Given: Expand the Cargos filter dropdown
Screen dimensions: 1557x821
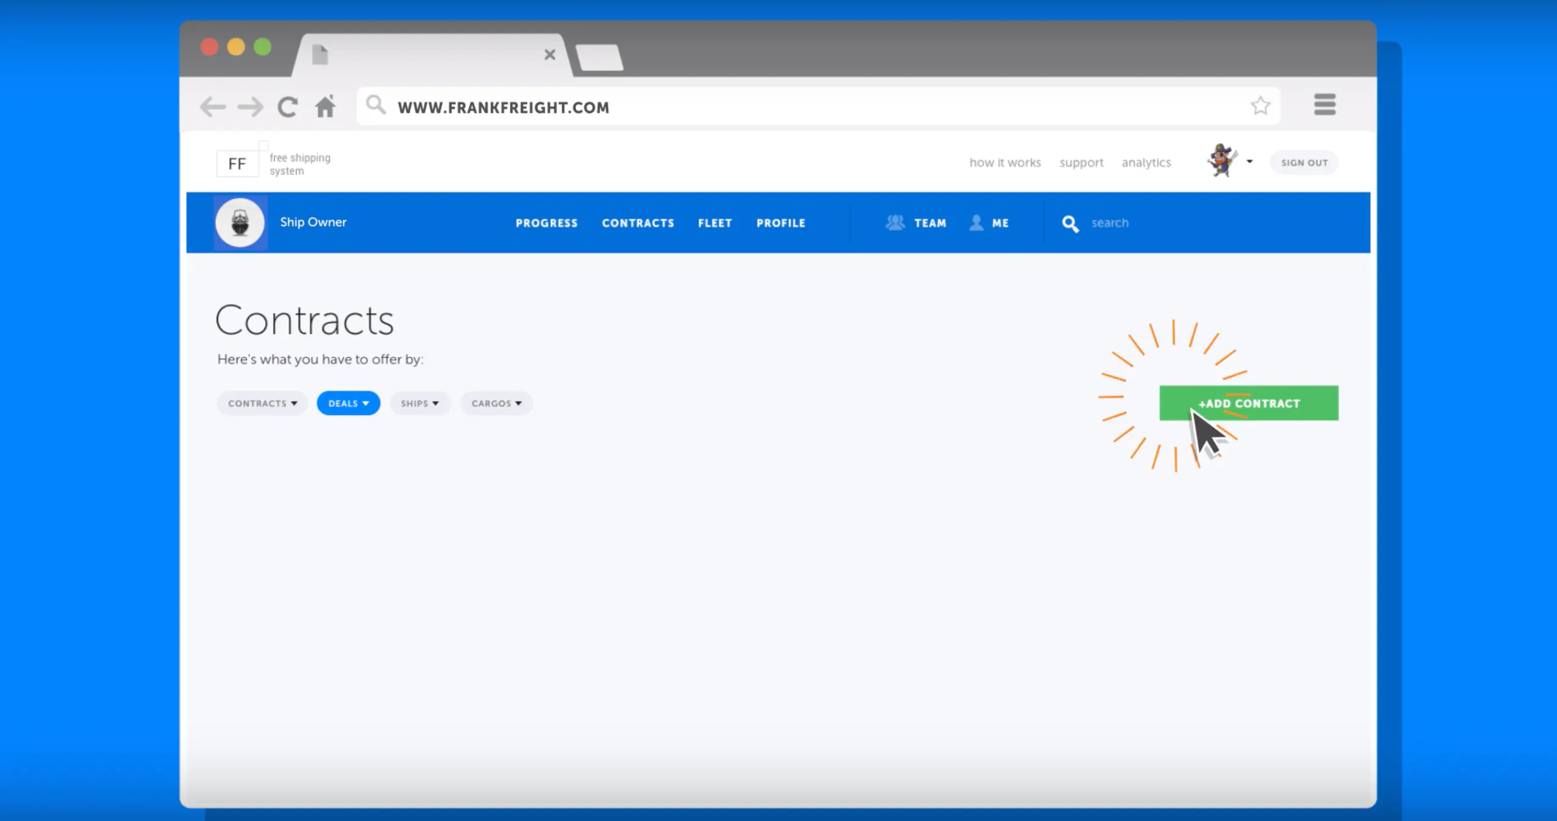Looking at the screenshot, I should coord(496,403).
